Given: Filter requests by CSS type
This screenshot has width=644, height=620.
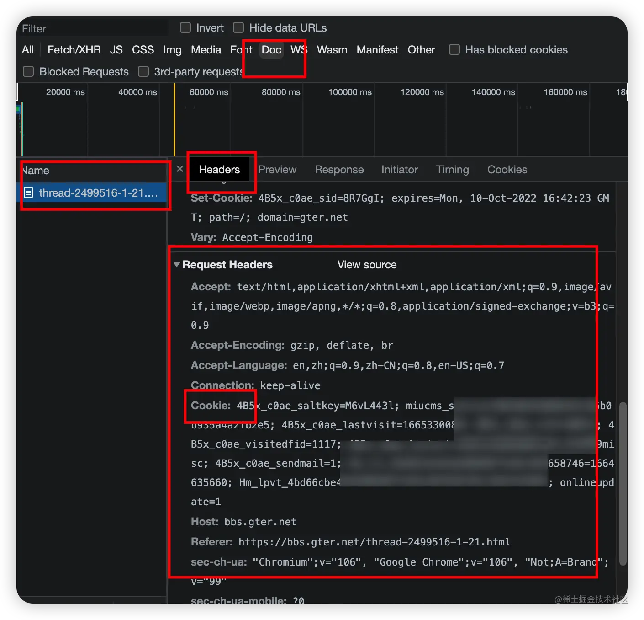Looking at the screenshot, I should [x=143, y=50].
